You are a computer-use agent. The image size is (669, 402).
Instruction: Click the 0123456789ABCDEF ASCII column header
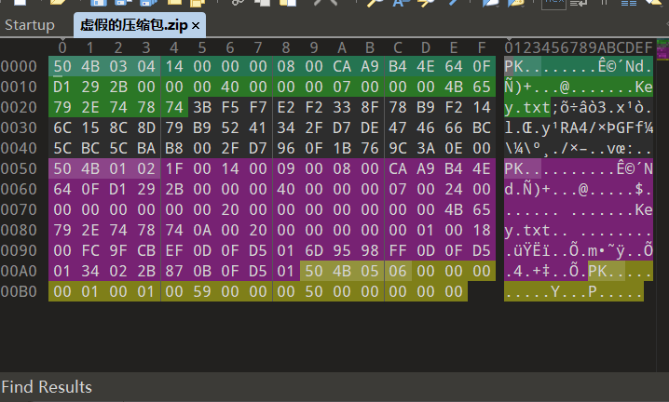coord(578,47)
